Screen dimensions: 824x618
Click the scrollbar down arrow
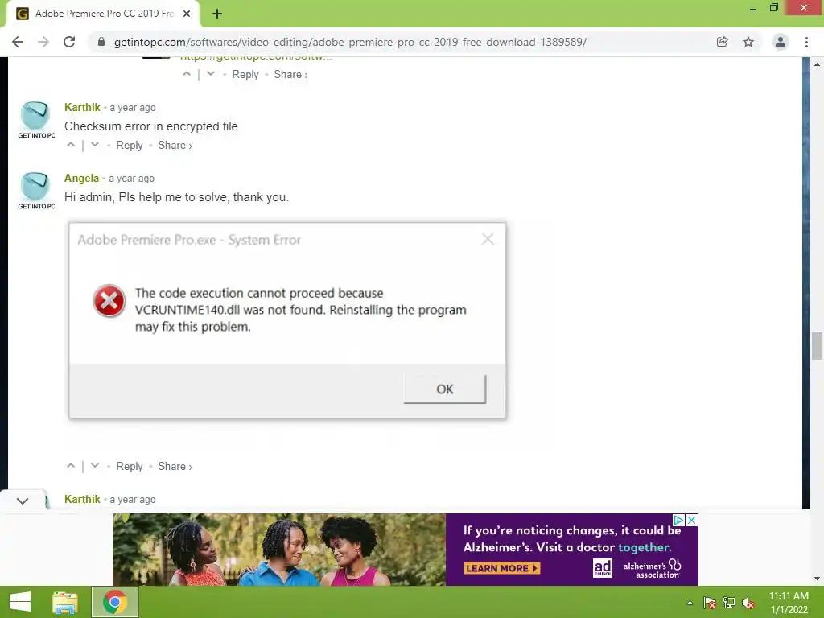pyautogui.click(x=817, y=579)
